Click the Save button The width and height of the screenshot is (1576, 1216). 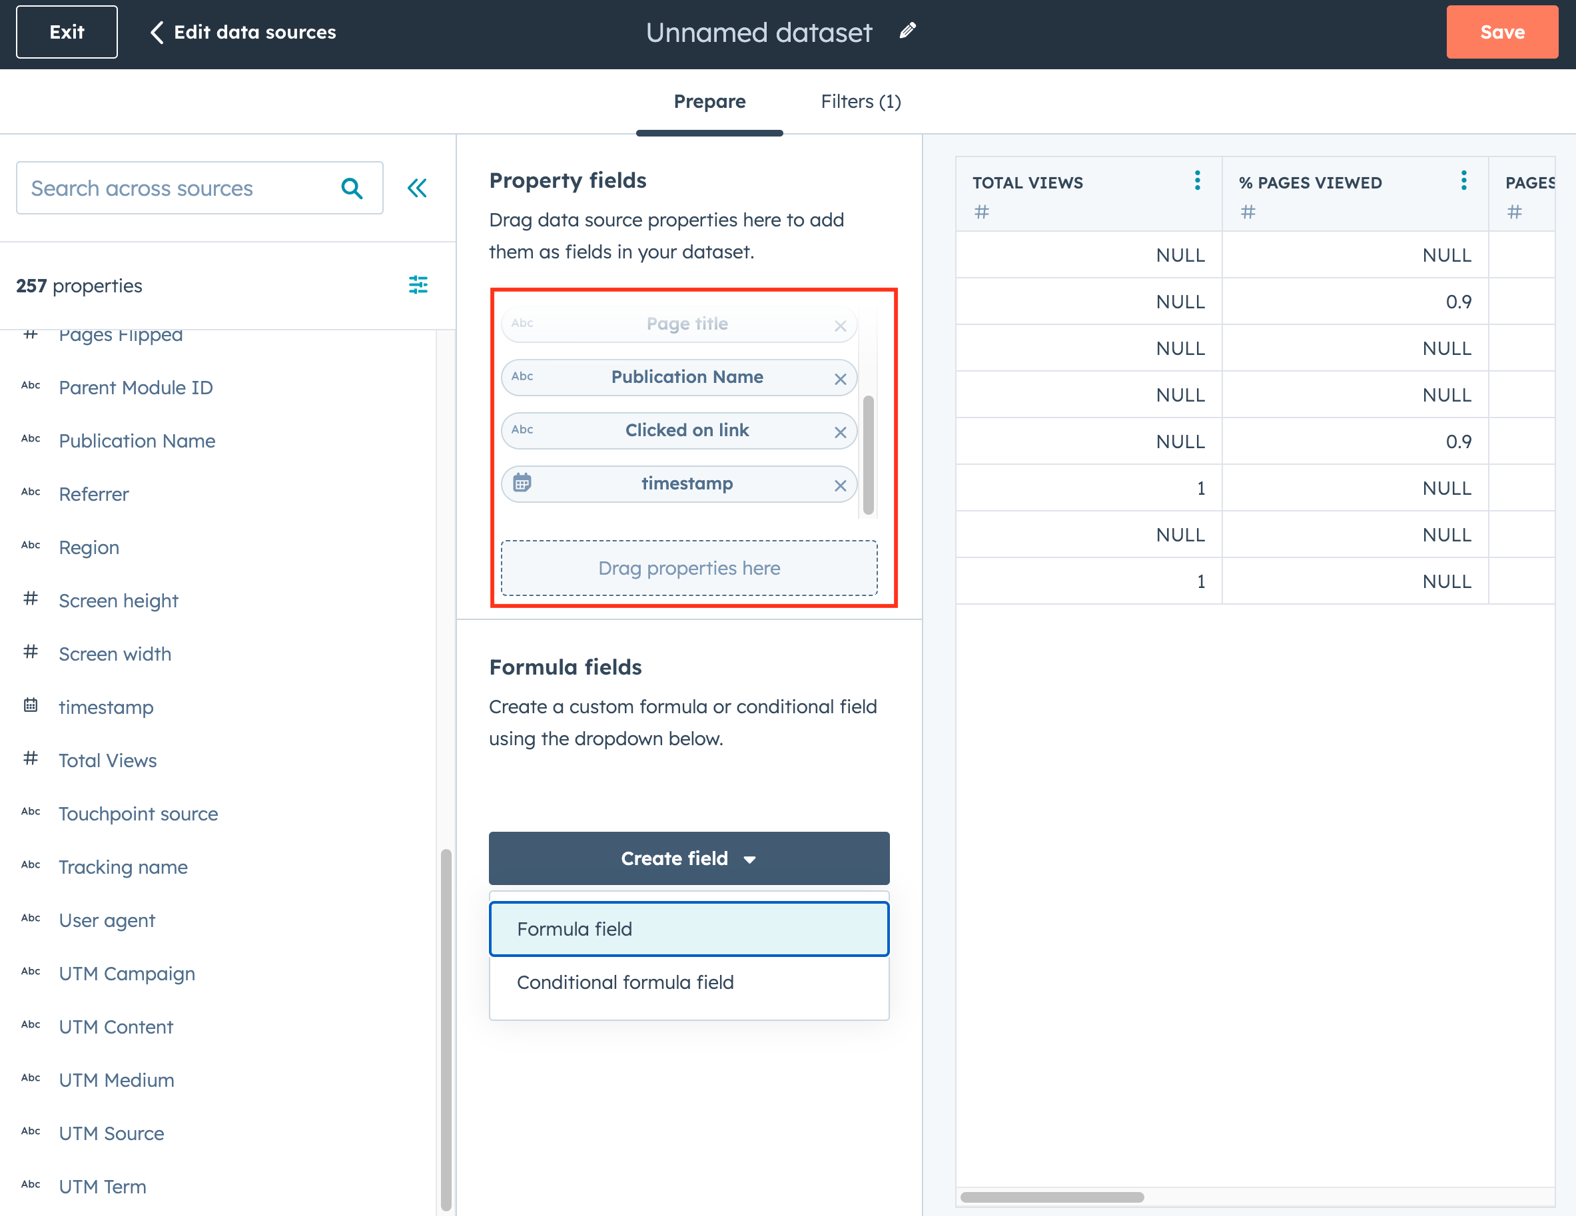[1501, 32]
